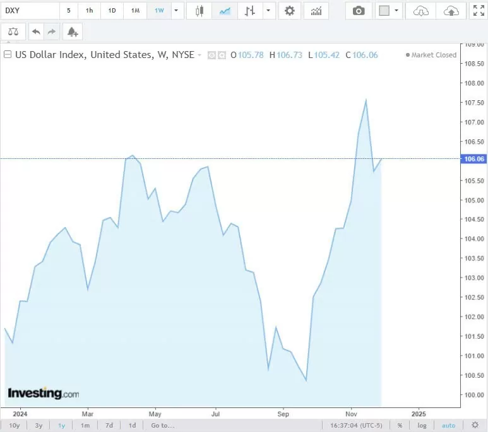This screenshot has width=488, height=432.
Task: Open bottom-right chart properties gear
Action: [x=475, y=425]
